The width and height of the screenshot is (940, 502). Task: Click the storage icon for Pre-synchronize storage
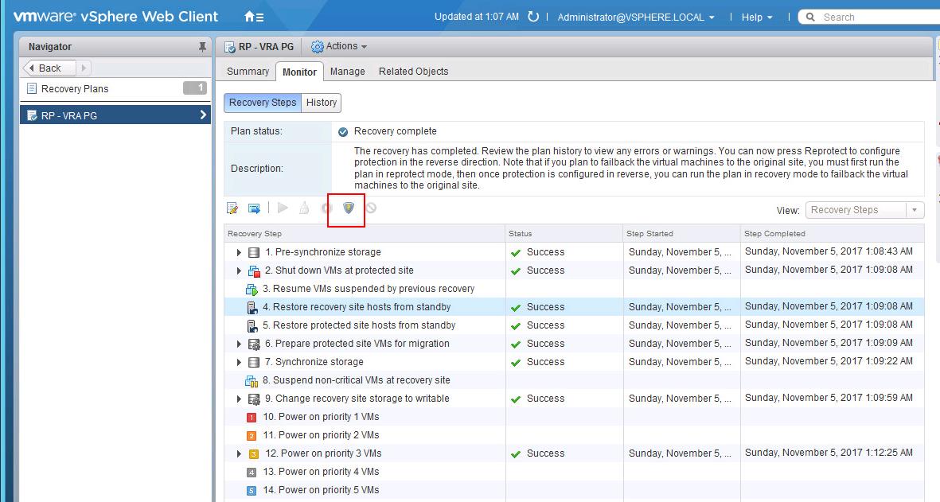click(254, 253)
